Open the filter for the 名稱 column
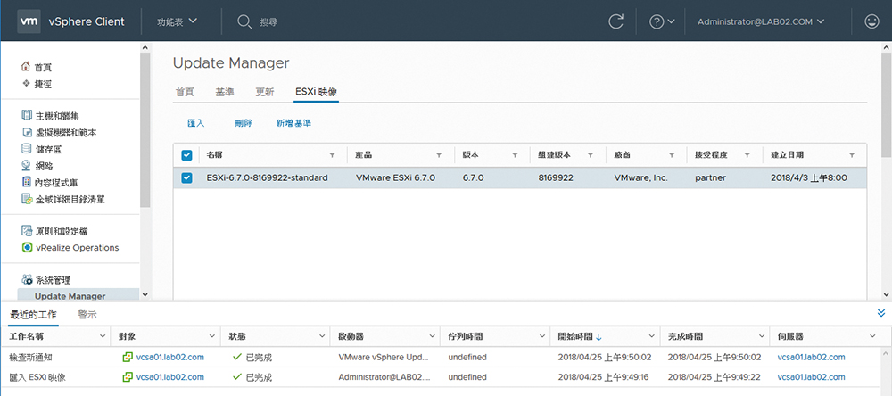The width and height of the screenshot is (892, 396). click(x=332, y=155)
